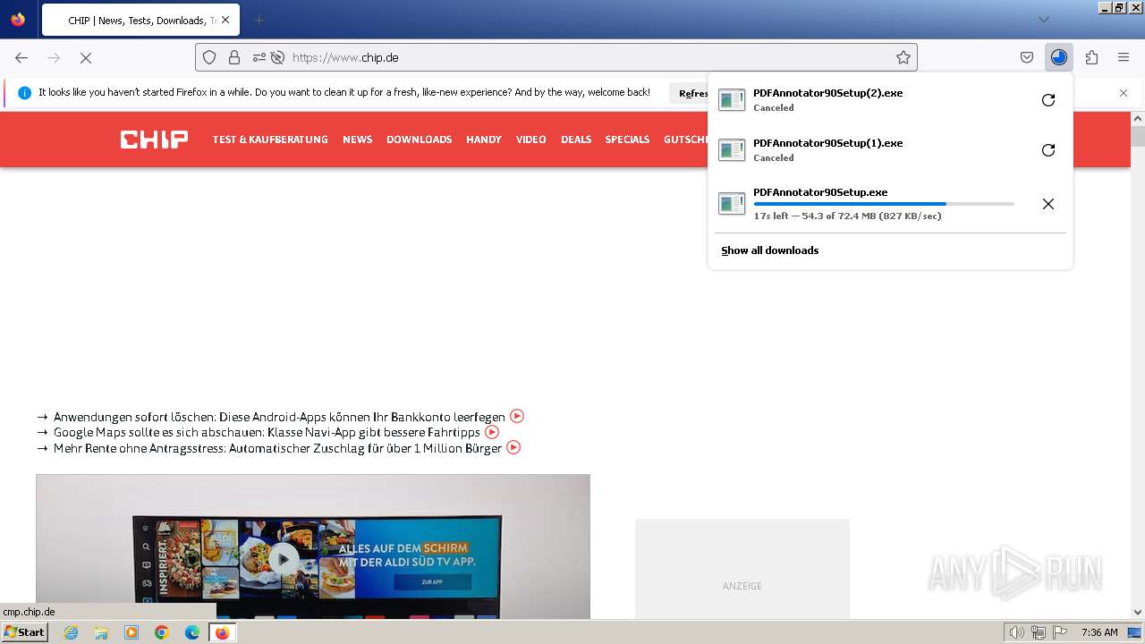Cancel the PDFAnnotator90Setup.exe download
Viewport: 1145px width, 644px height.
tap(1048, 204)
